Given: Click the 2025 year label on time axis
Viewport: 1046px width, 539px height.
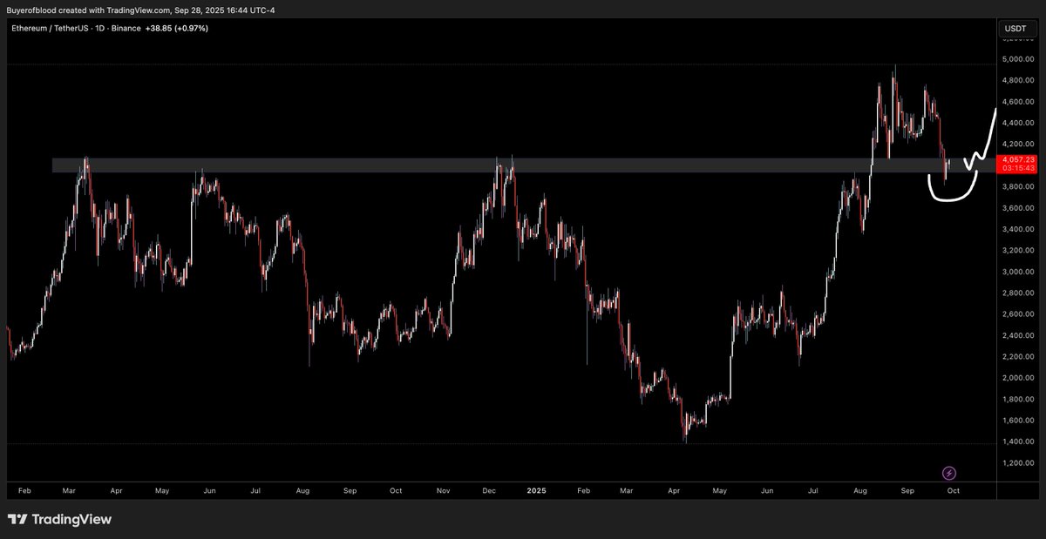Looking at the screenshot, I should [x=536, y=490].
